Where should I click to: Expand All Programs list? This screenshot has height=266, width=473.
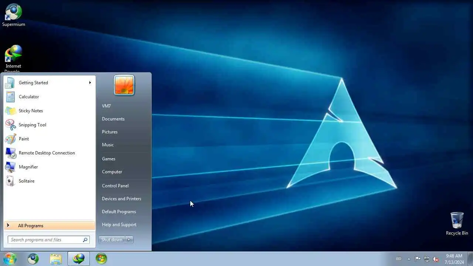pyautogui.click(x=50, y=226)
